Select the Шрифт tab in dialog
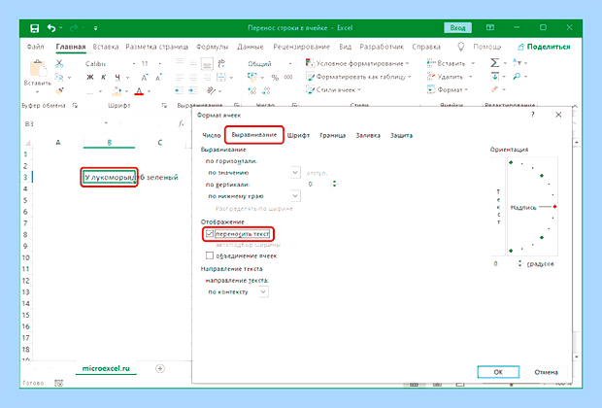This screenshot has height=408, width=602. click(x=298, y=135)
